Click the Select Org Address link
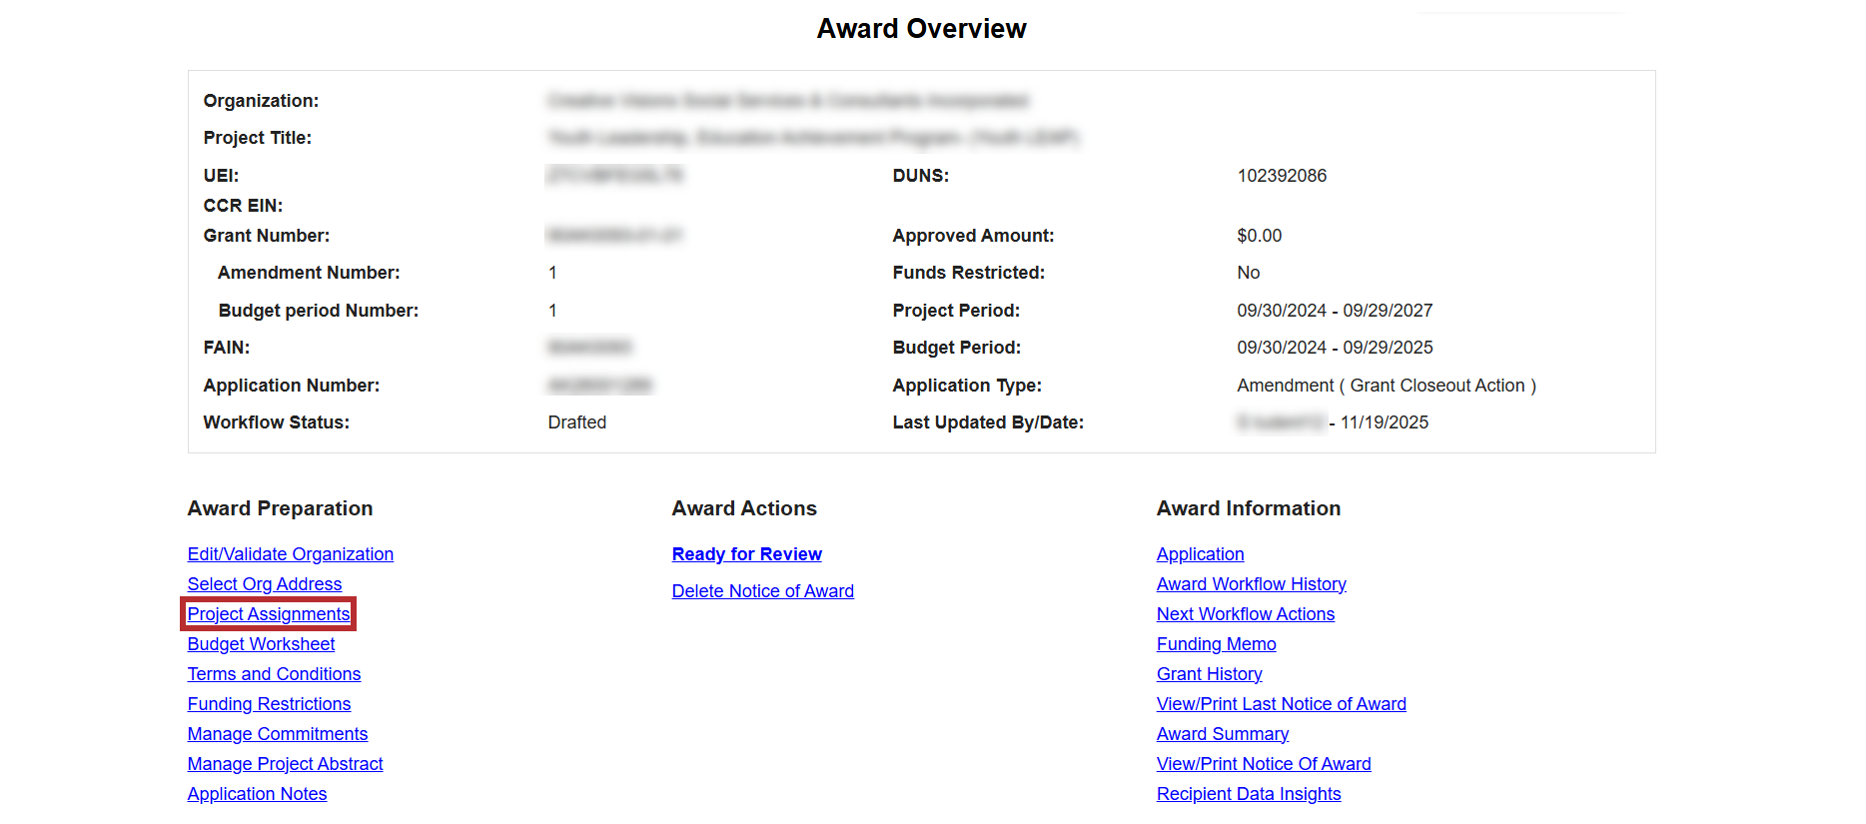Image resolution: width=1866 pixels, height=824 pixels. [x=264, y=584]
